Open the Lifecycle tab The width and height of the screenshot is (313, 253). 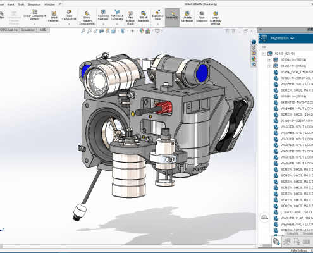[x=293, y=233]
